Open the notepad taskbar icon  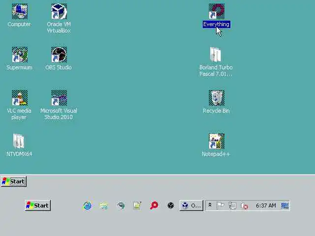tap(137, 206)
